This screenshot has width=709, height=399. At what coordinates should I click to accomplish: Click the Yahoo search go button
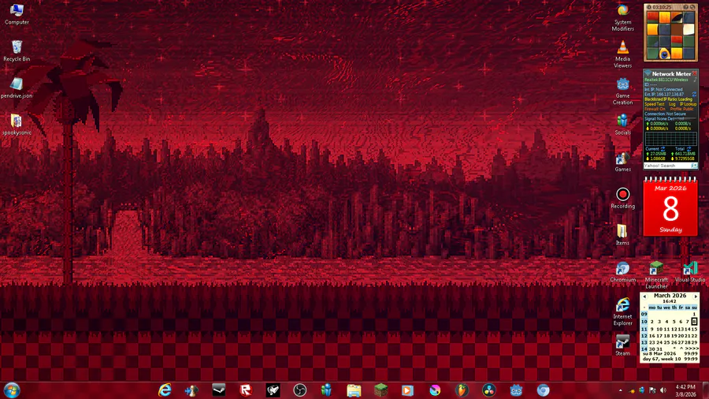coord(694,166)
